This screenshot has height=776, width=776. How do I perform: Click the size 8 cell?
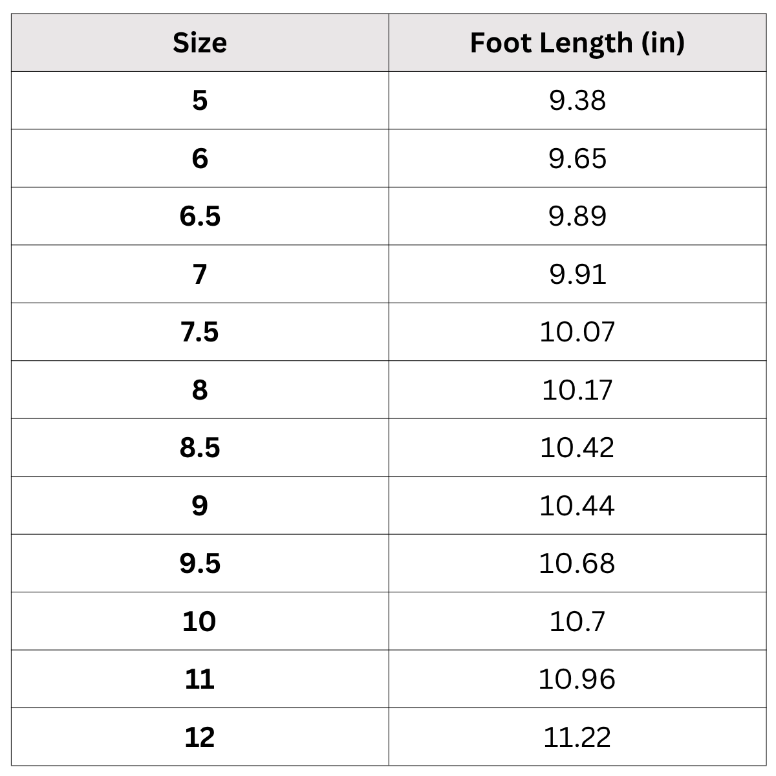[200, 390]
